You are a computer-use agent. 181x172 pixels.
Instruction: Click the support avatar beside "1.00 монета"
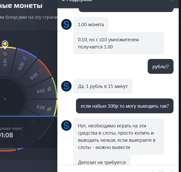coord(66,24)
